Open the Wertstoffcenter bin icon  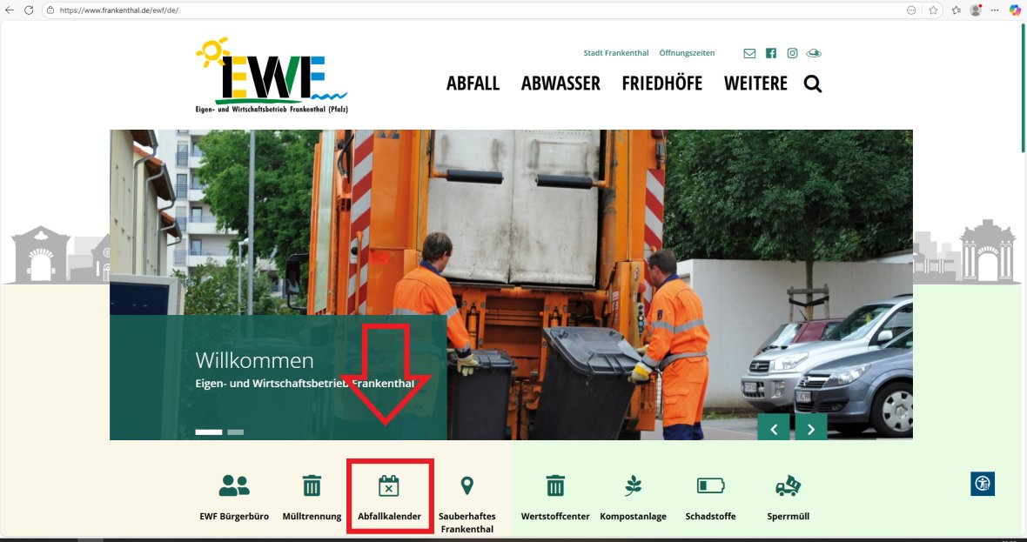(555, 485)
